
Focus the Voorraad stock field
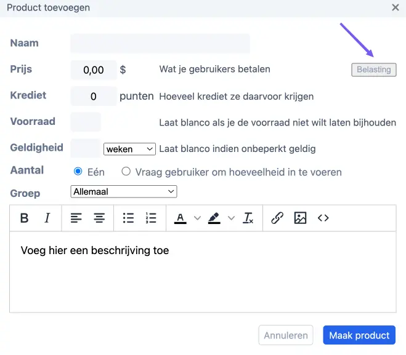[x=86, y=122]
